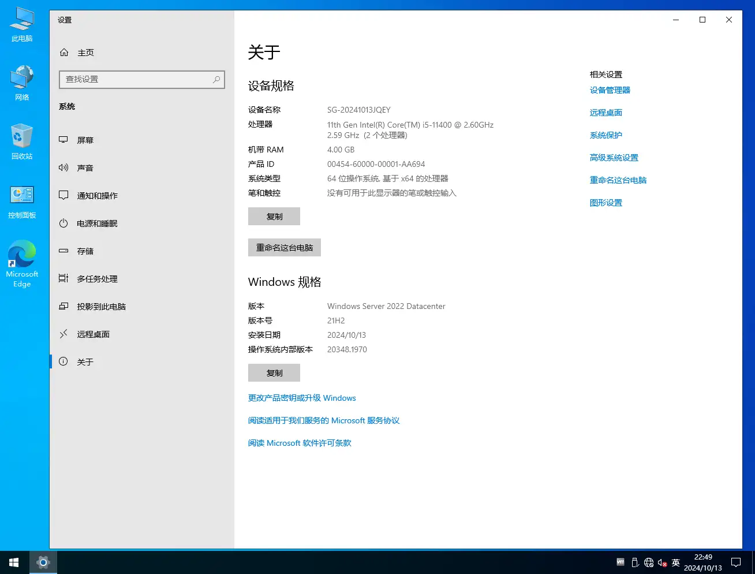Image resolution: width=755 pixels, height=574 pixels.
Task: Click the 屏幕 display icon in sidebar
Action: (63, 140)
